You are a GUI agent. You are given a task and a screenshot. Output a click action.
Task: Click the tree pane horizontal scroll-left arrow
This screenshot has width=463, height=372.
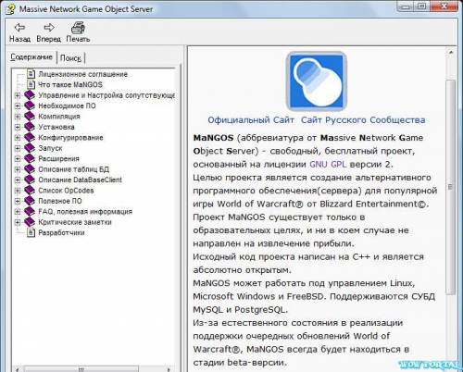(x=18, y=369)
